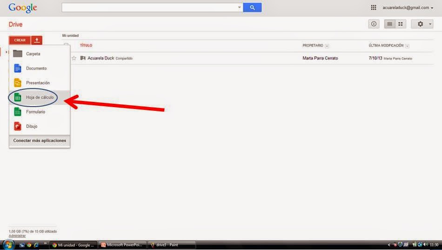Screen dimensions: 442x250
Task: Switch to drive3 - Paint taskbar window
Action: pos(172,245)
